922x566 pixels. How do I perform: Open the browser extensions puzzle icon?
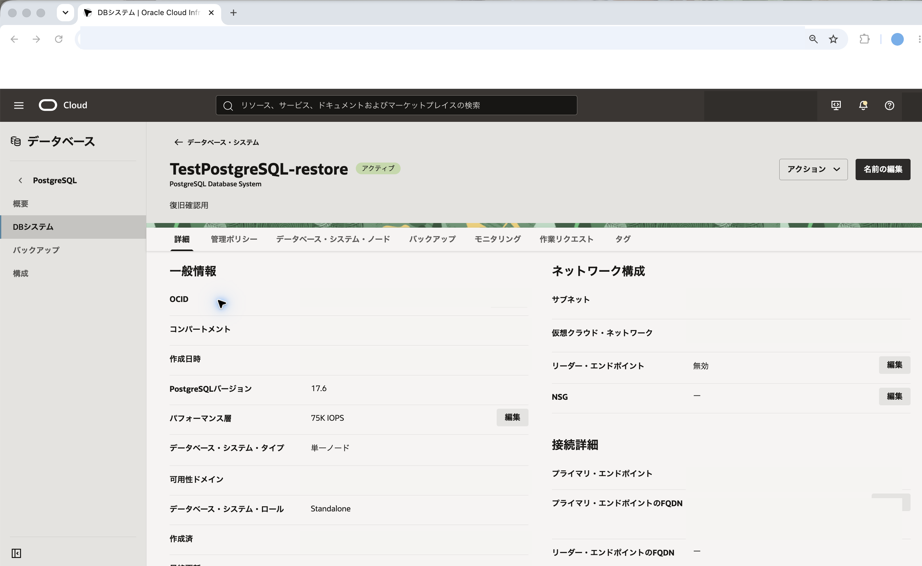click(864, 39)
